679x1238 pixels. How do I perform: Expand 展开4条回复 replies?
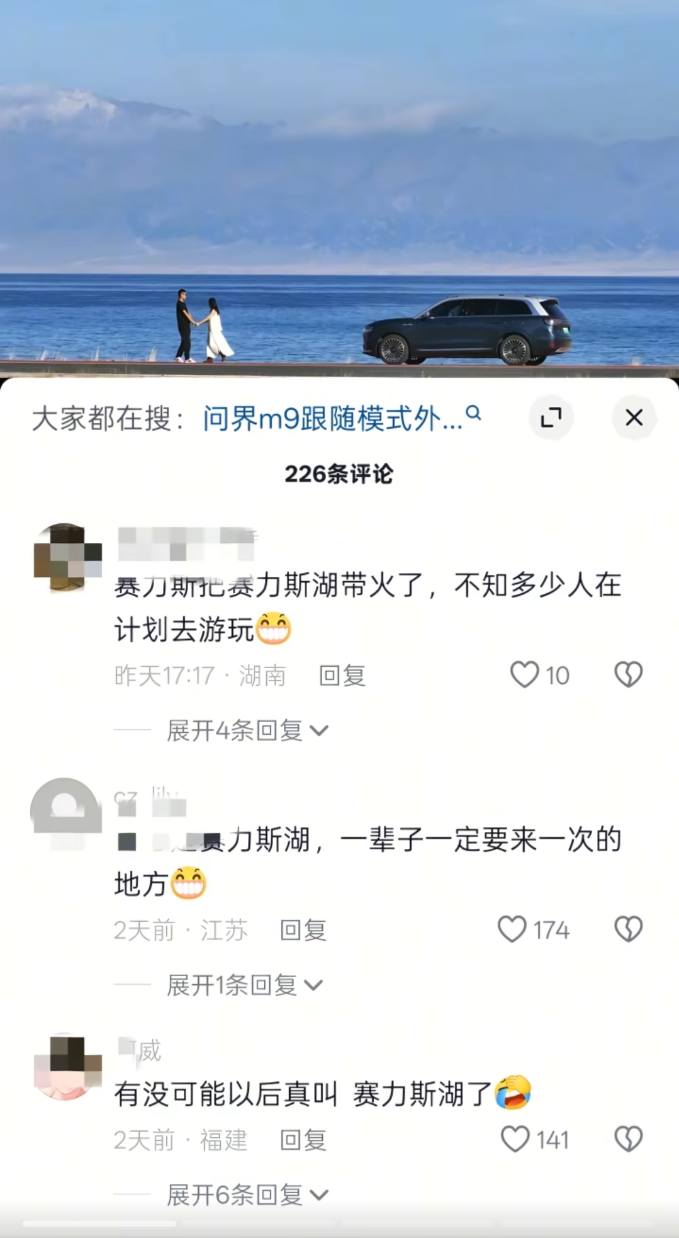coord(247,730)
